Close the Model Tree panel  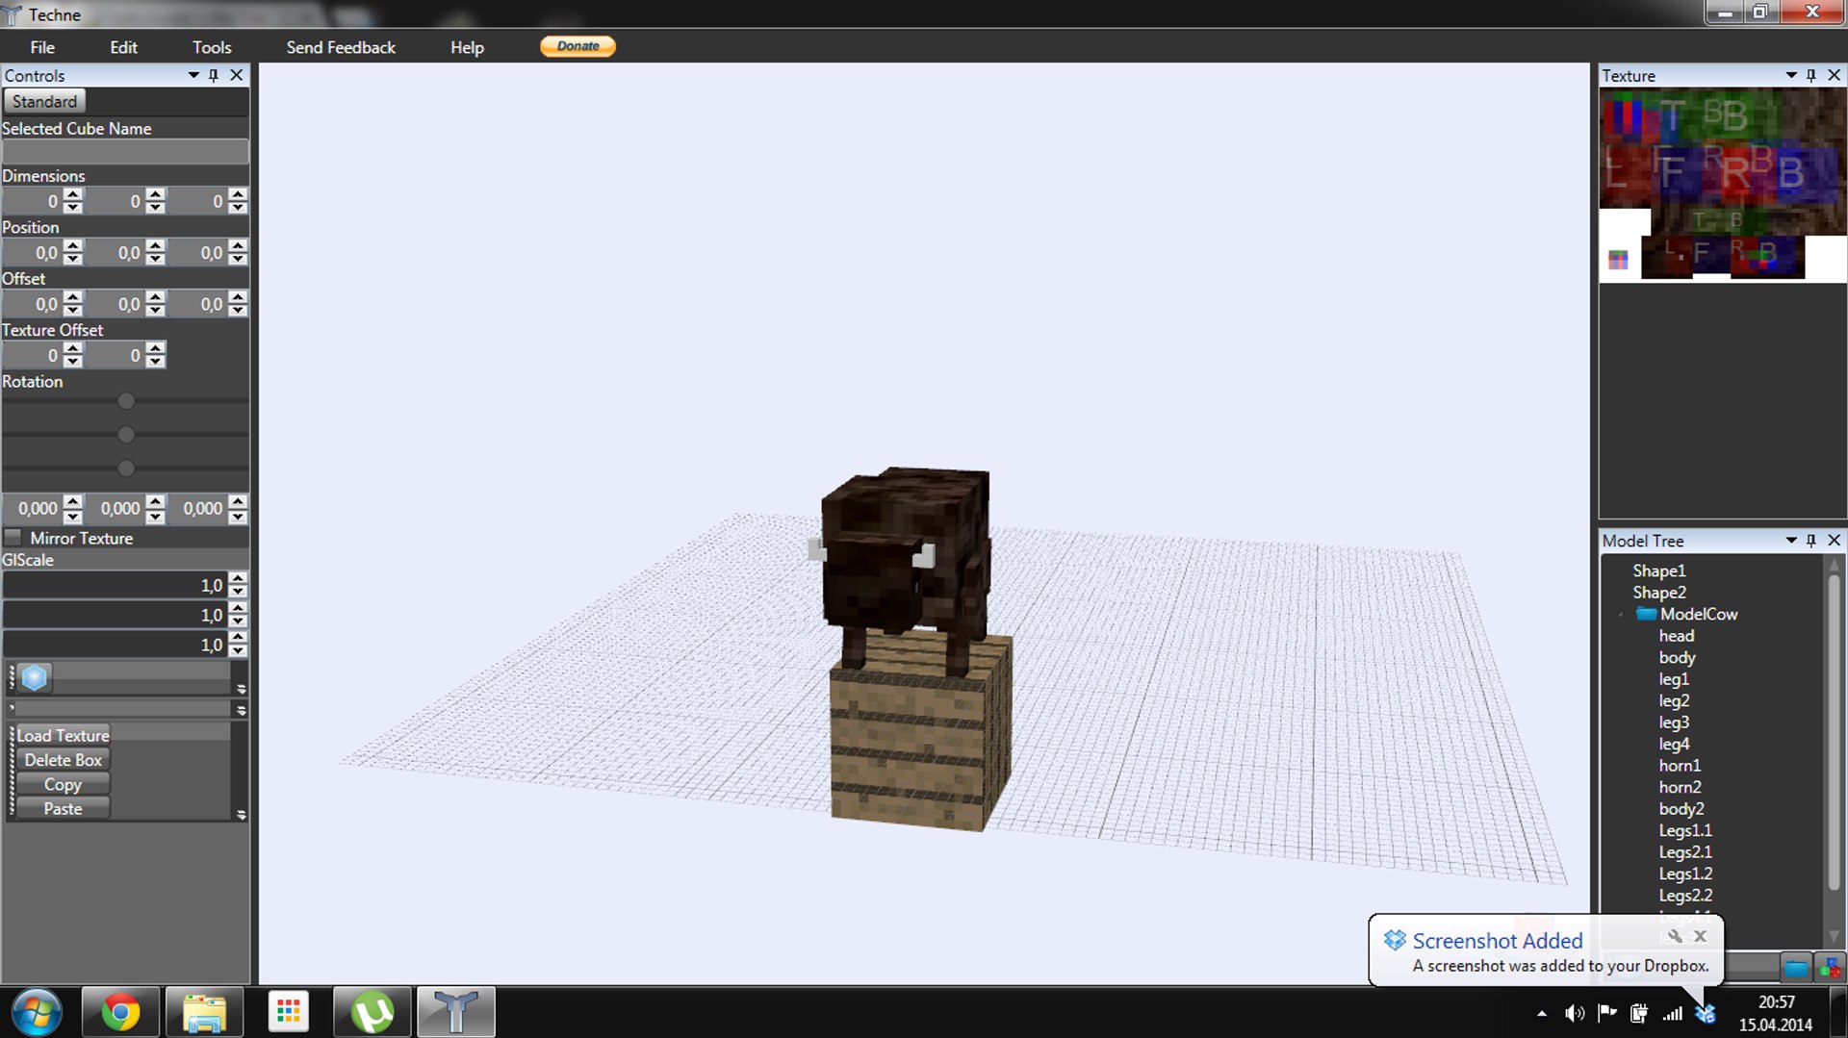tap(1834, 541)
